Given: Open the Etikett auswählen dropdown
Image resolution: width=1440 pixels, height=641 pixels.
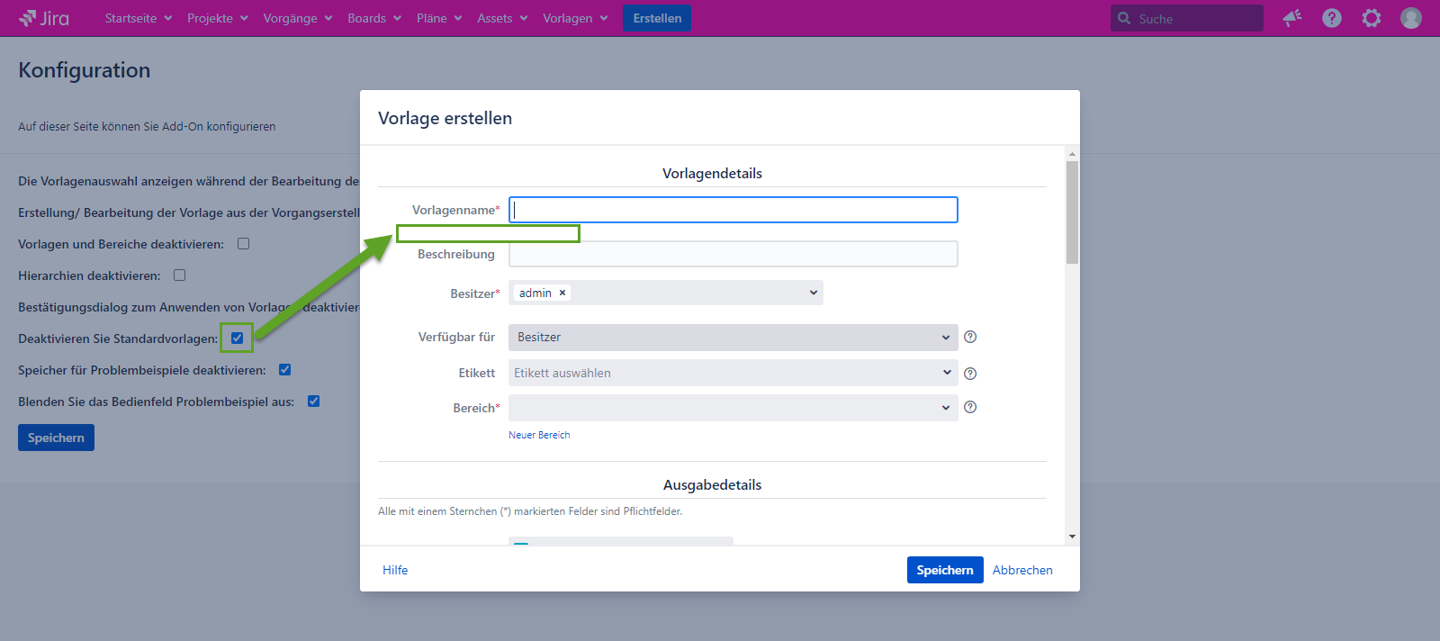Looking at the screenshot, I should pos(733,373).
